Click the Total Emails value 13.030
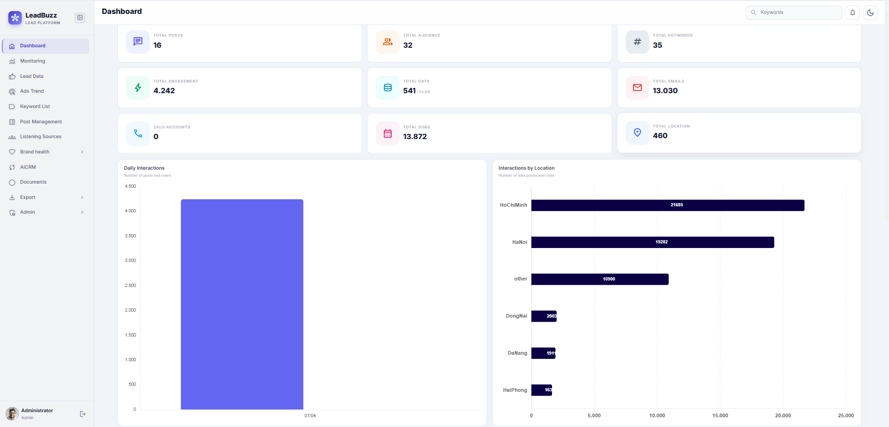 click(665, 91)
